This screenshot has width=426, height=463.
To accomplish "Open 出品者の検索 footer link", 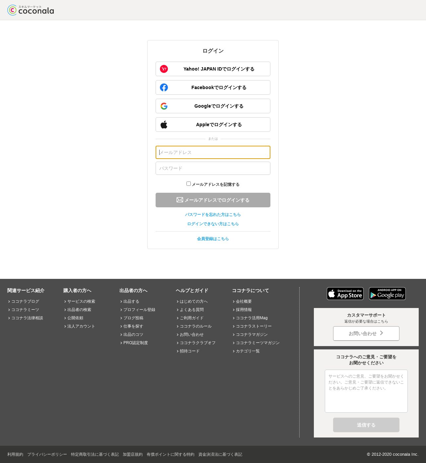I will 79,310.
